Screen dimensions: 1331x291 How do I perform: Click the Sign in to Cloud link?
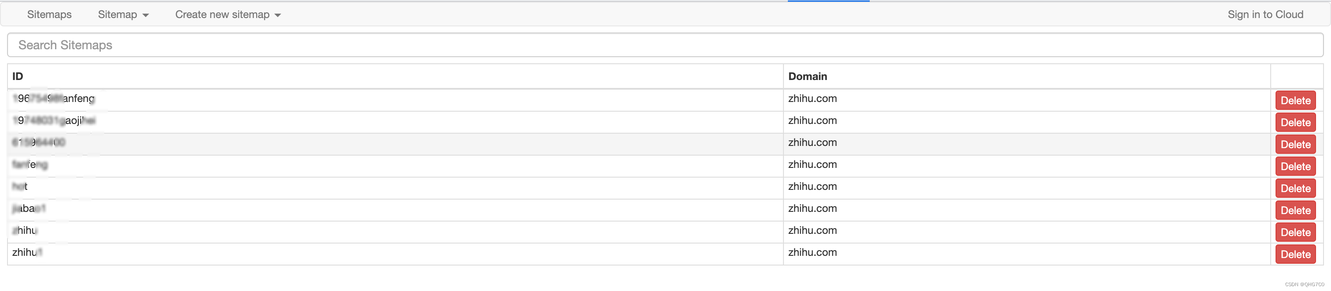tap(1265, 15)
